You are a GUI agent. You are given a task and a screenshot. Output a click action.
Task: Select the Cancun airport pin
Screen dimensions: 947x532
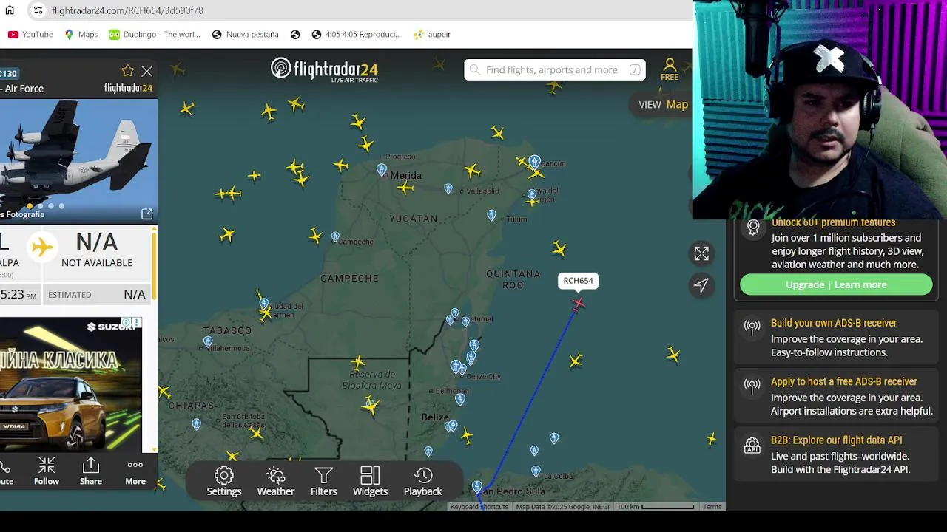click(534, 162)
